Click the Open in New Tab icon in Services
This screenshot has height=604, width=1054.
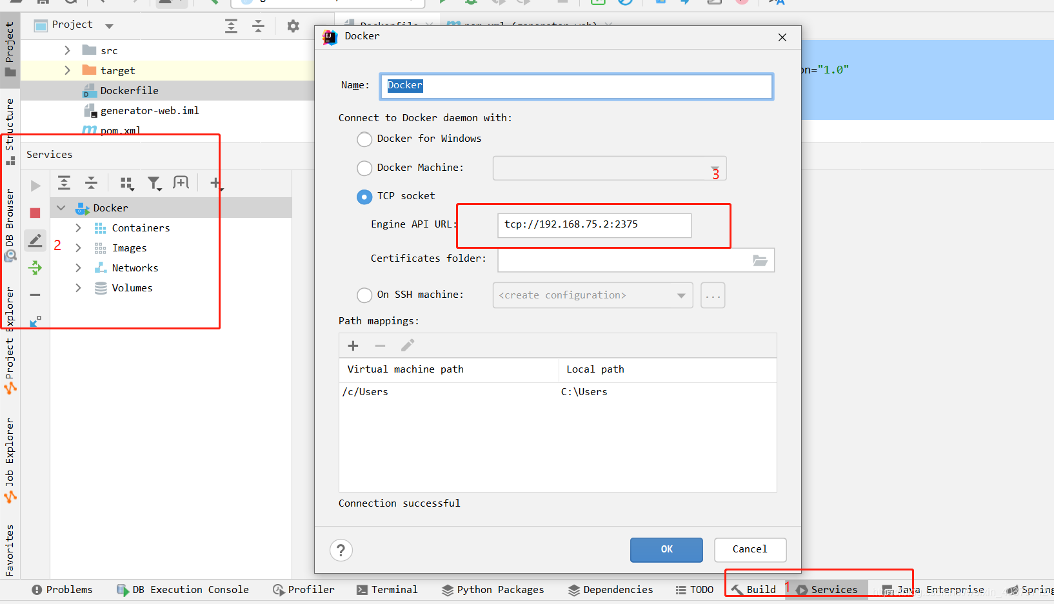click(x=181, y=183)
